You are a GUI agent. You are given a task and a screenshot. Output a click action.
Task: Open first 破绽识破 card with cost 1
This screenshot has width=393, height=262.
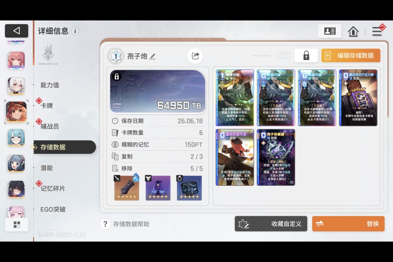pos(235,98)
